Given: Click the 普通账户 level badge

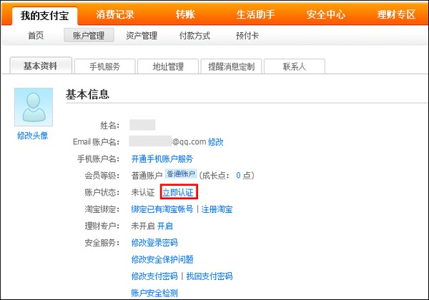Looking at the screenshot, I should (181, 174).
